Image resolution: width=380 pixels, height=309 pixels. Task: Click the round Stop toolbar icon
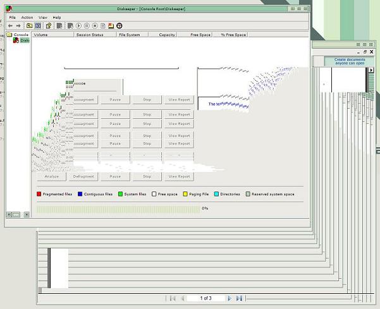point(95,26)
